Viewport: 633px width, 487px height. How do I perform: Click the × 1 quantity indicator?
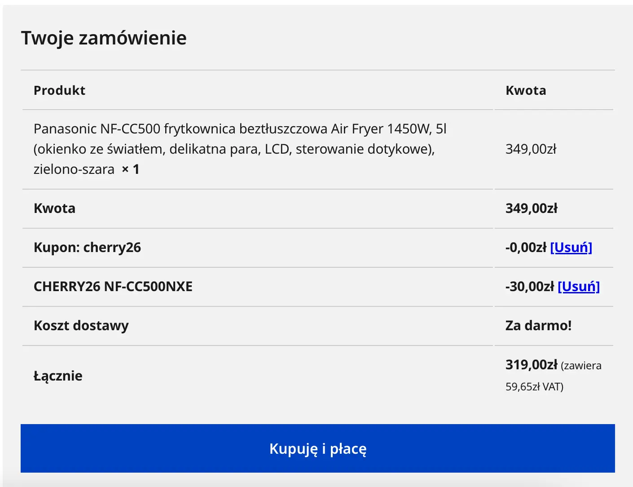click(x=130, y=169)
